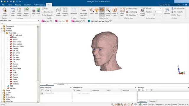Viewport: 189px width, 106px height.
Task: Collapse the Voxel Data material folder
Action: coord(4,33)
